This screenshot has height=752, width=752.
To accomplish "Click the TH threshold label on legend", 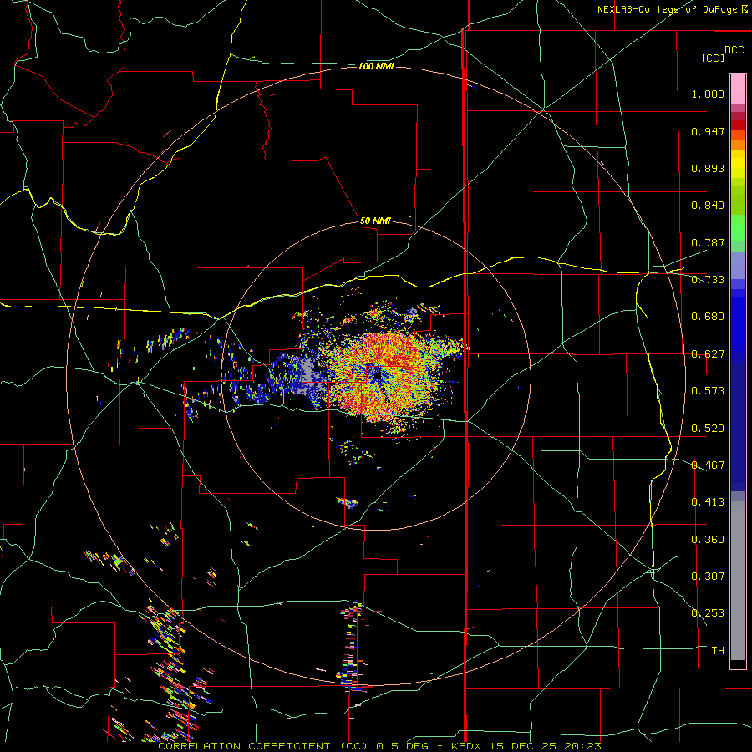I will click(718, 651).
